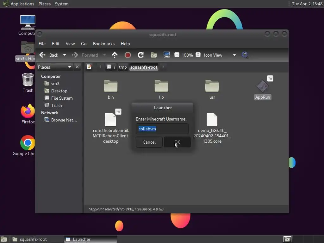Open the Computer toolbar icon
The width and height of the screenshot is (324, 243).
point(166,55)
